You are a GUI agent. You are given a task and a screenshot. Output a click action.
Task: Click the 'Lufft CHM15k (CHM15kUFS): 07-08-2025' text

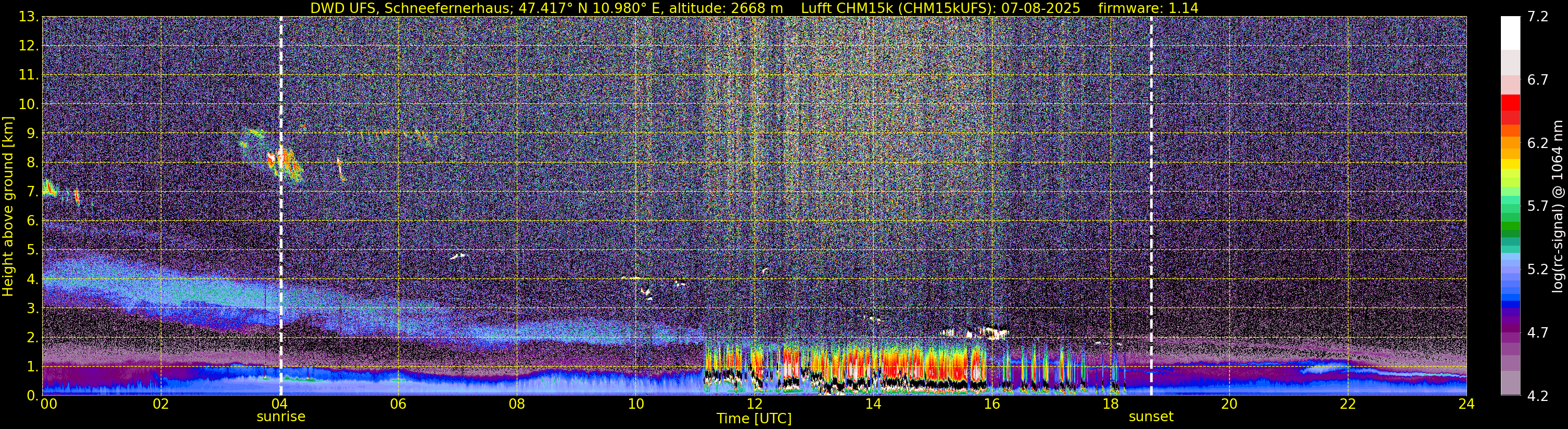[940, 8]
